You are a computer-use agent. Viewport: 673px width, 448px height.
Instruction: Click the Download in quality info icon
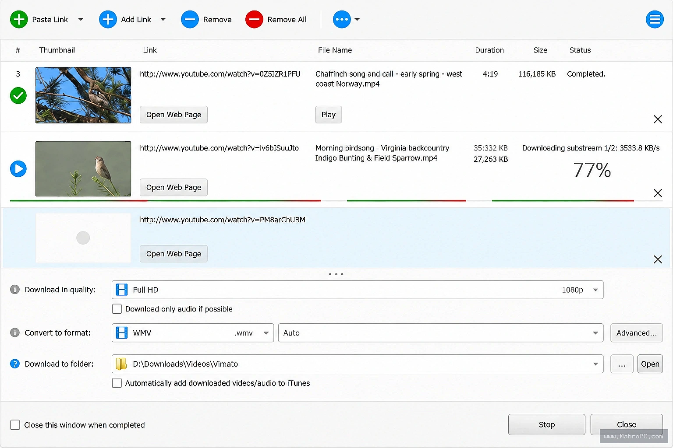15,290
